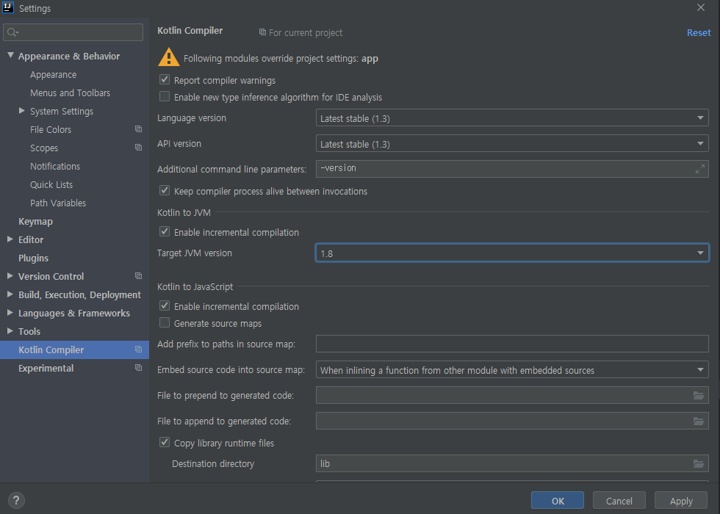Expand the Editor tree node
The image size is (720, 514).
10,239
